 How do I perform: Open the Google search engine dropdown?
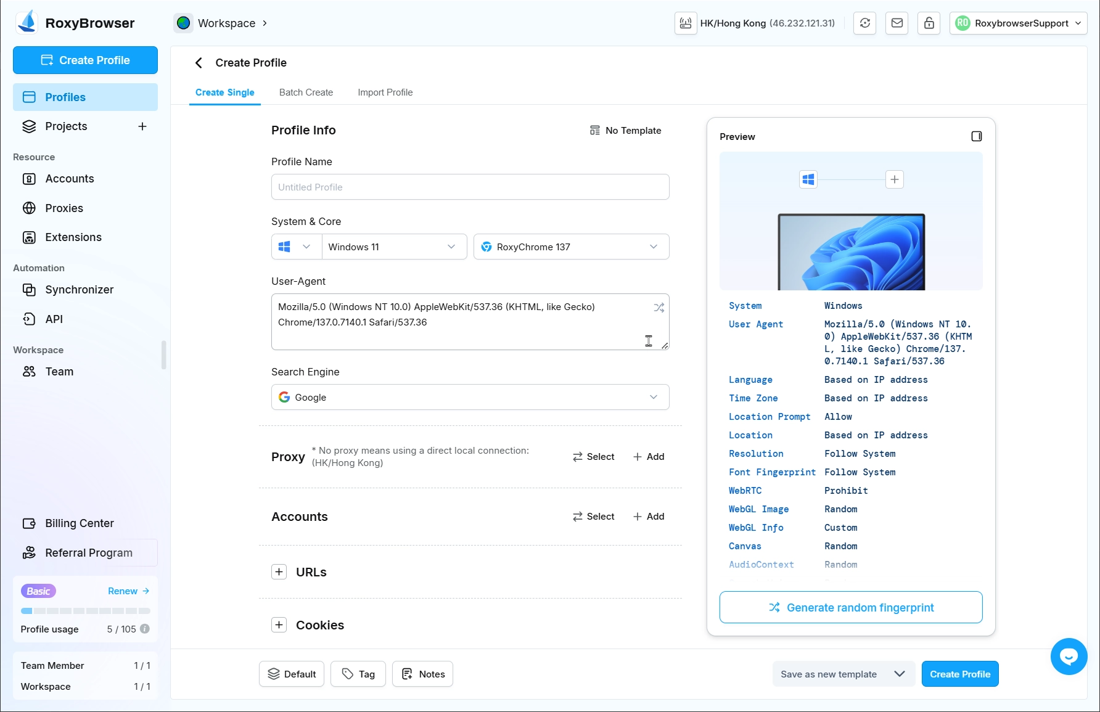[470, 397]
